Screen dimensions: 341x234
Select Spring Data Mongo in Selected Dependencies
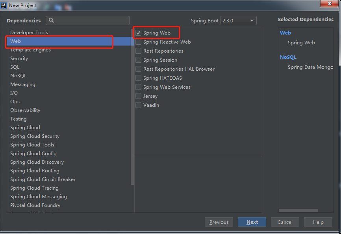(x=310, y=67)
